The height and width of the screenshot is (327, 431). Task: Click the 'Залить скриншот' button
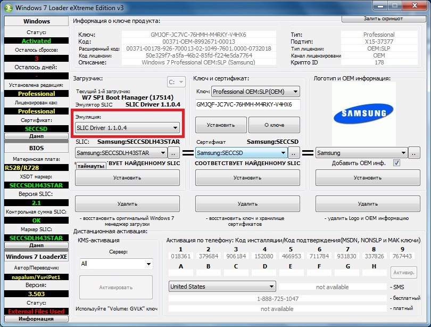pos(383,19)
